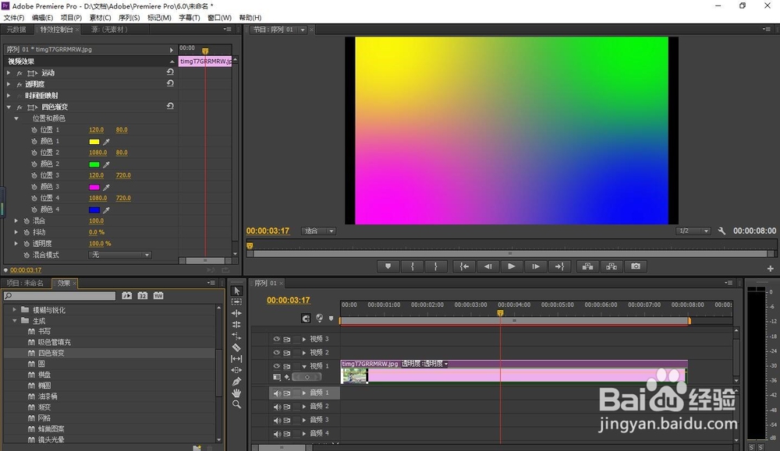The image size is (780, 451).
Task: Click the eyedropper next to 颜色 3
Action: click(106, 187)
